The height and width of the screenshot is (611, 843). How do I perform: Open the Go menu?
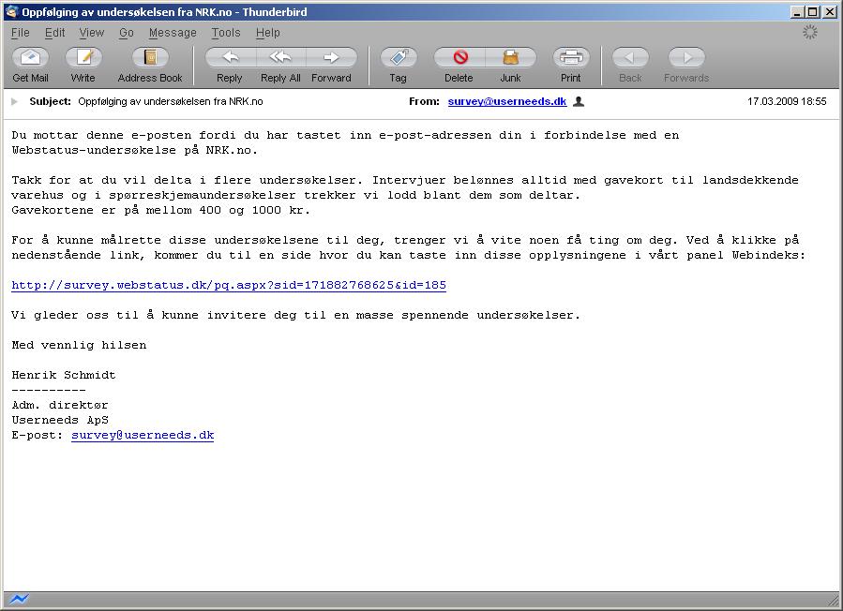click(x=127, y=33)
